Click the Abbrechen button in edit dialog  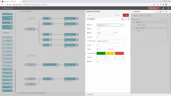pos(117,15)
